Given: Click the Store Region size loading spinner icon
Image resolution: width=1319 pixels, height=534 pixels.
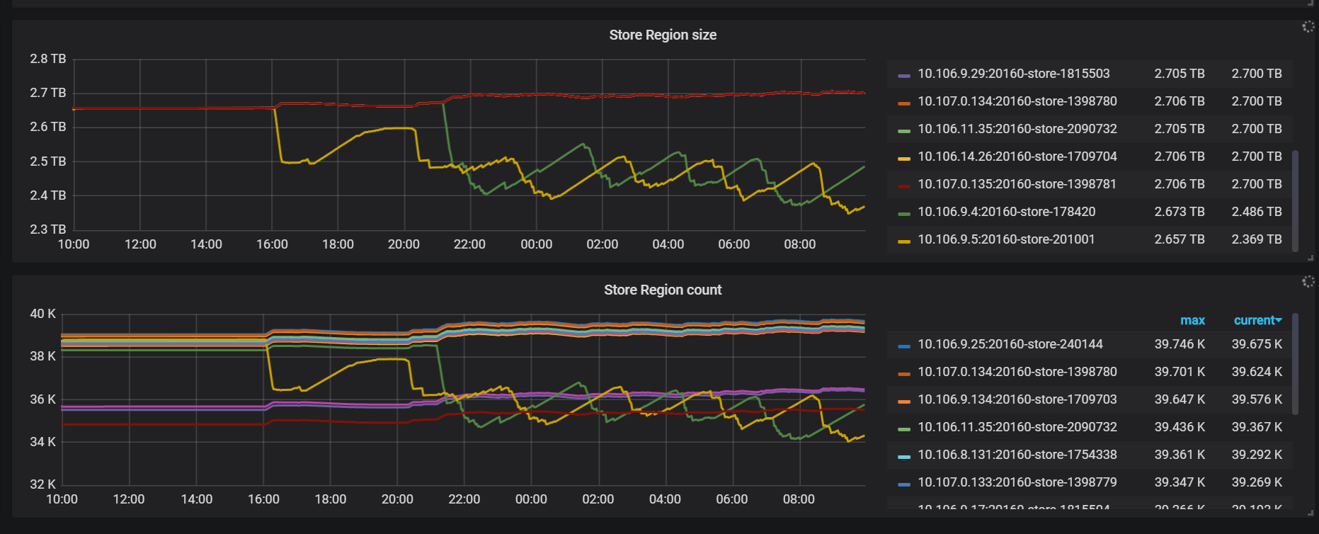Looking at the screenshot, I should tap(1308, 27).
